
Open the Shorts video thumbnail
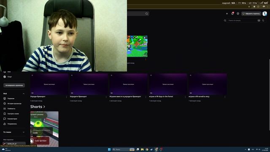click(x=44, y=129)
